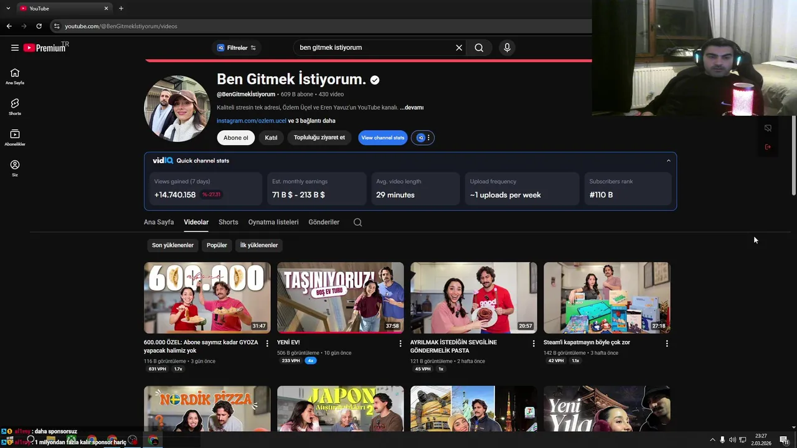Go back in browser history

point(9,26)
